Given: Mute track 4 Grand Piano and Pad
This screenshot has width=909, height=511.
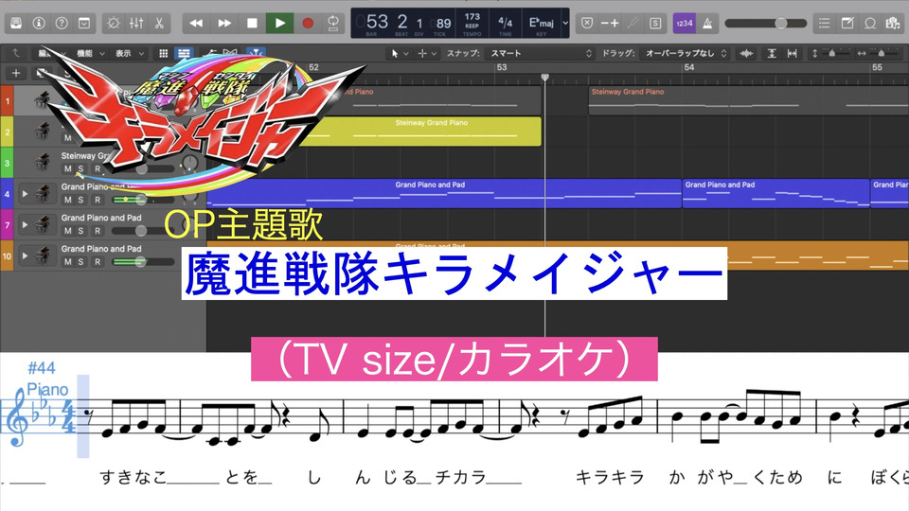Looking at the screenshot, I should [68, 200].
